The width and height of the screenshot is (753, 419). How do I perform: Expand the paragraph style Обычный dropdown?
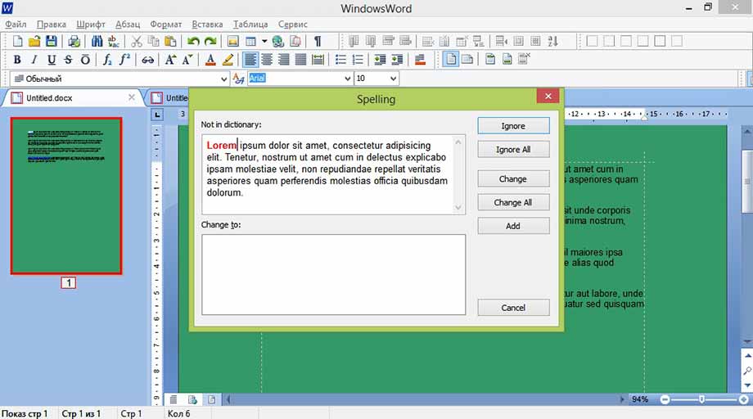tap(223, 79)
